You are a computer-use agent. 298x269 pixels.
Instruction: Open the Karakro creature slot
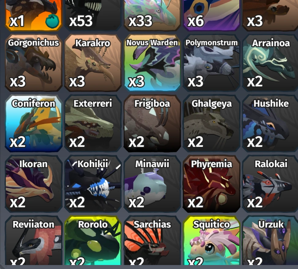[x=93, y=63]
